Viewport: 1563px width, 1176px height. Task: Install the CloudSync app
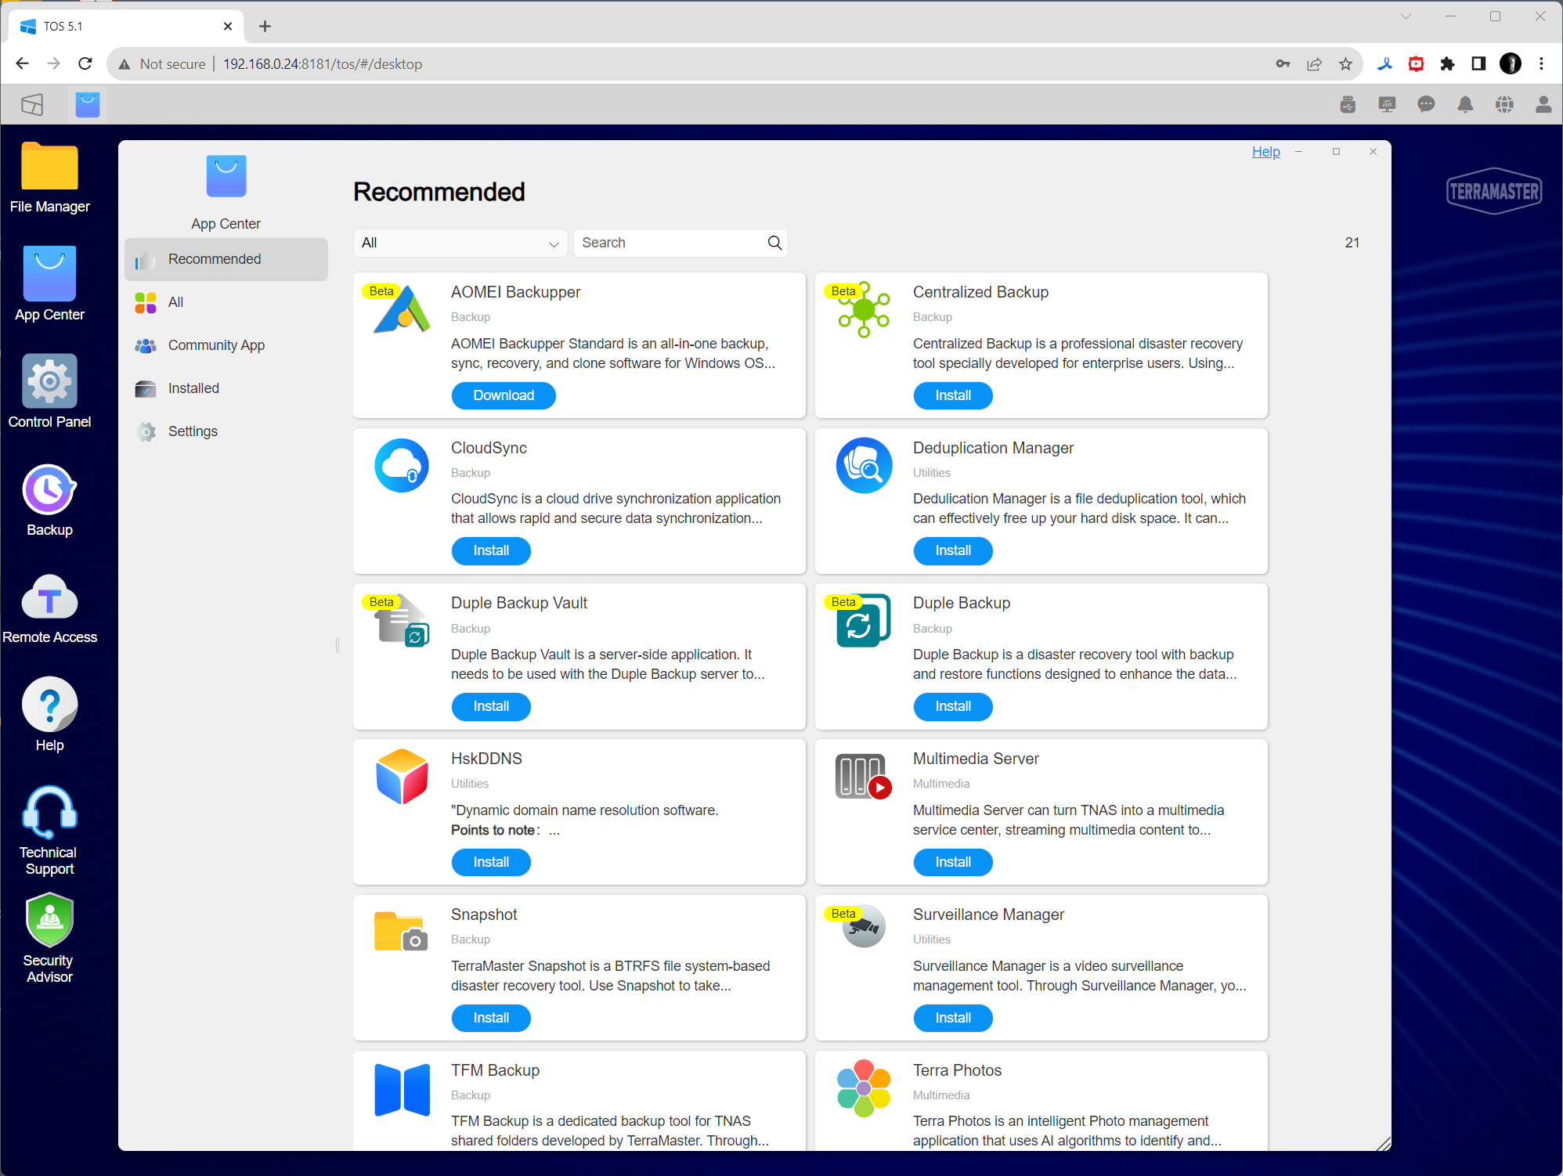pos(491,550)
